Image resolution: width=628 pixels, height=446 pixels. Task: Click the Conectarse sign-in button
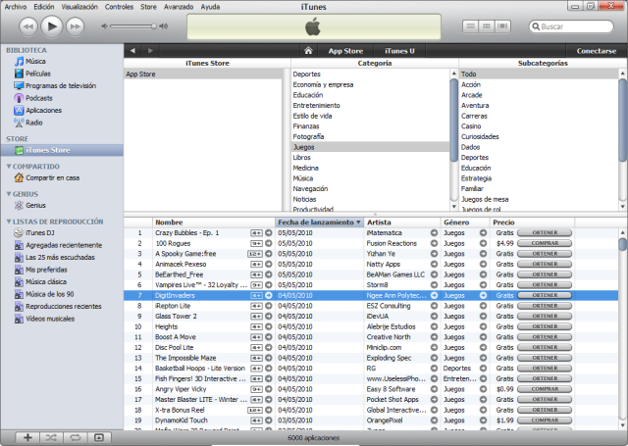(597, 51)
